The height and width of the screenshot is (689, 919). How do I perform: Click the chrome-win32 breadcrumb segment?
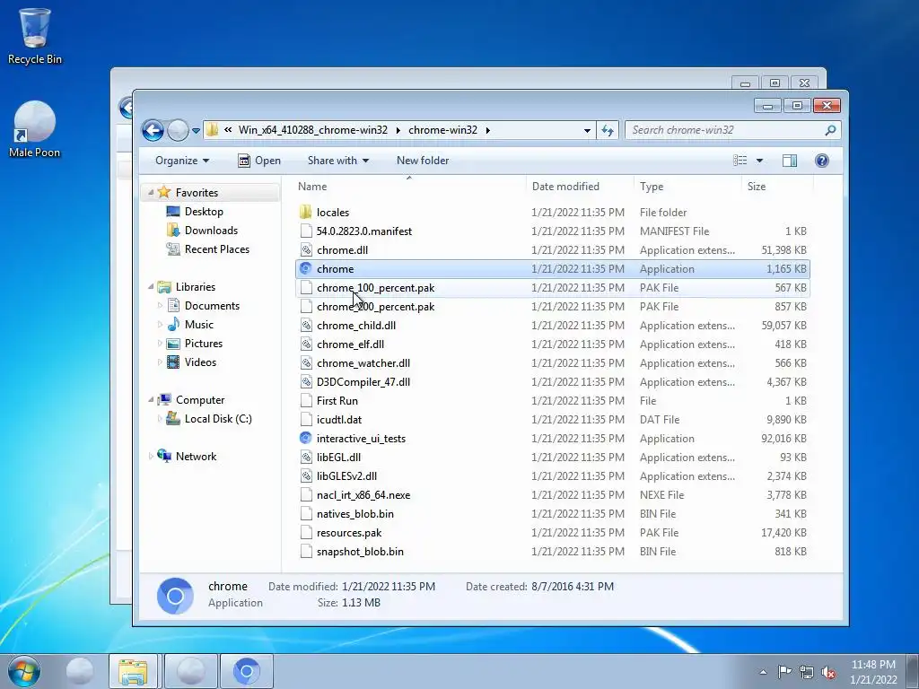point(442,130)
